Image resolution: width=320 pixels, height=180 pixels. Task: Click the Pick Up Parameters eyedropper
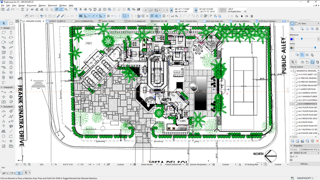coord(58,16)
